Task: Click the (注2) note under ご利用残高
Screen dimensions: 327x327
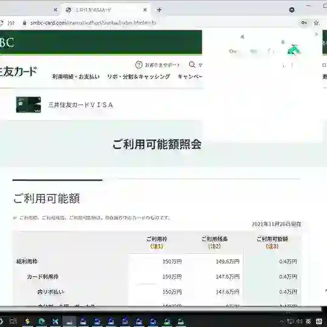Action: (x=214, y=246)
